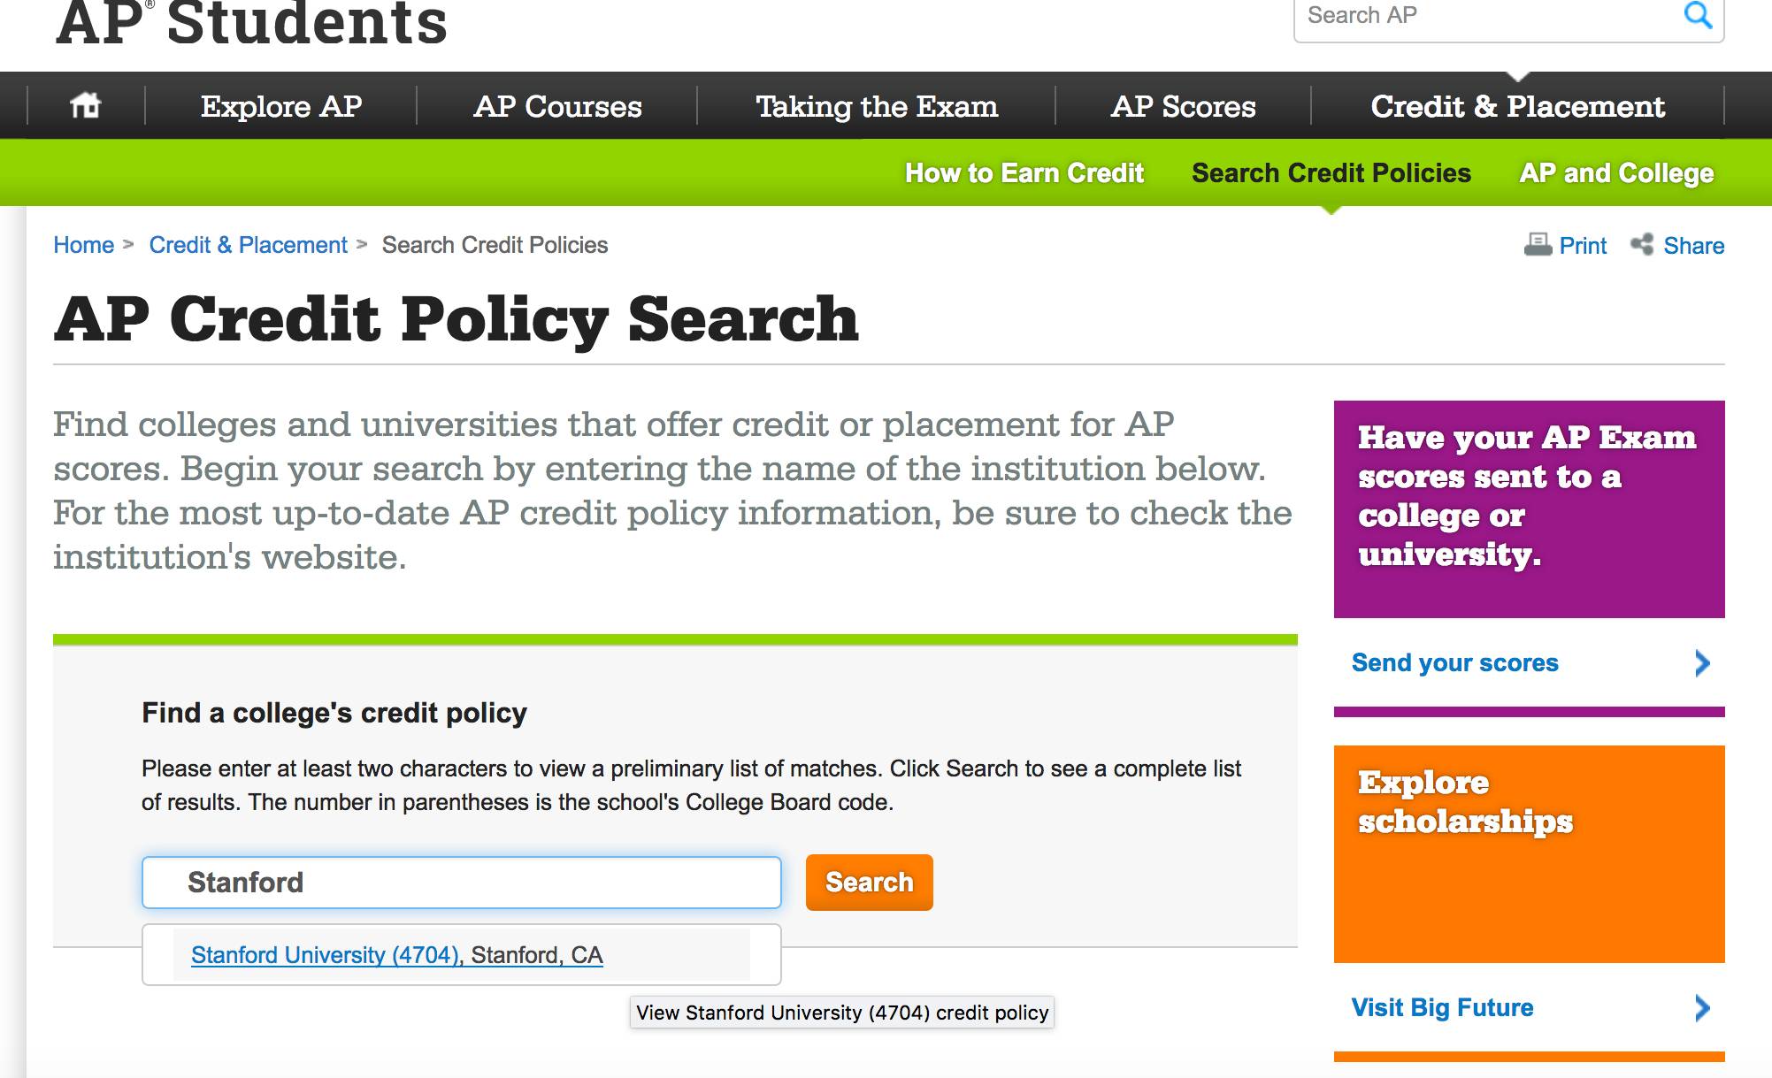Click the Print link
The image size is (1772, 1078).
1583,245
